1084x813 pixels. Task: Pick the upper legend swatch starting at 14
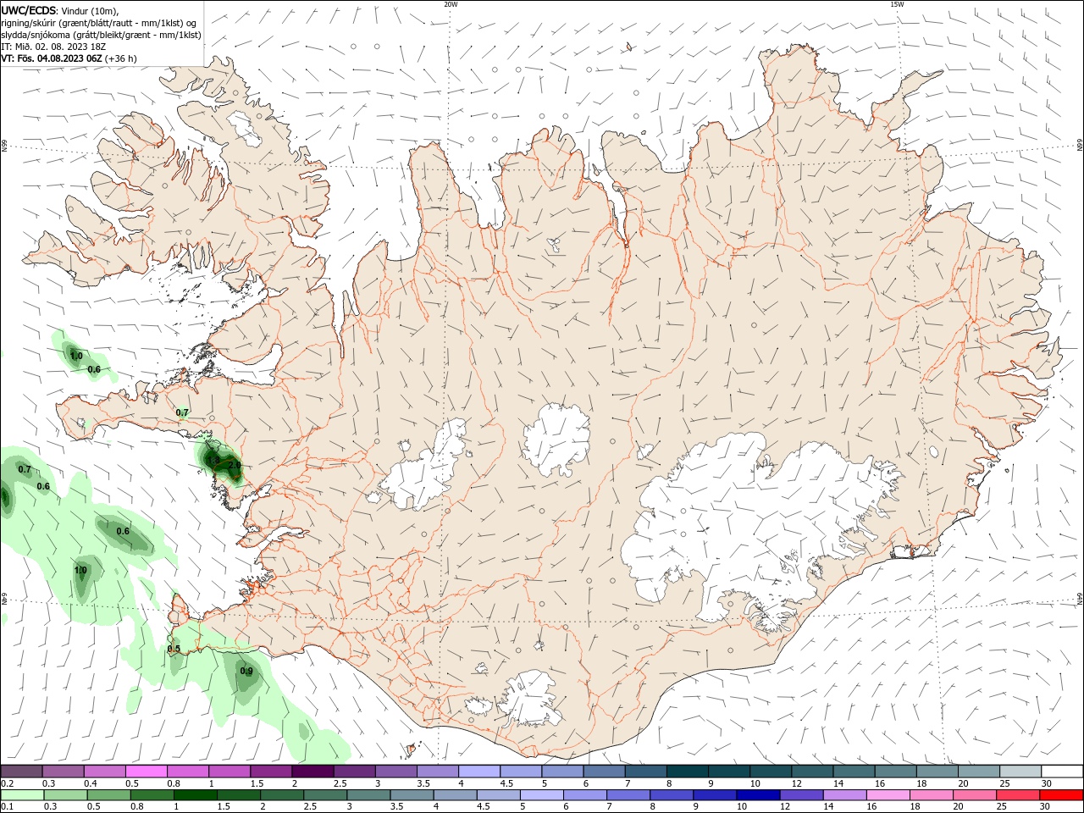(854, 772)
